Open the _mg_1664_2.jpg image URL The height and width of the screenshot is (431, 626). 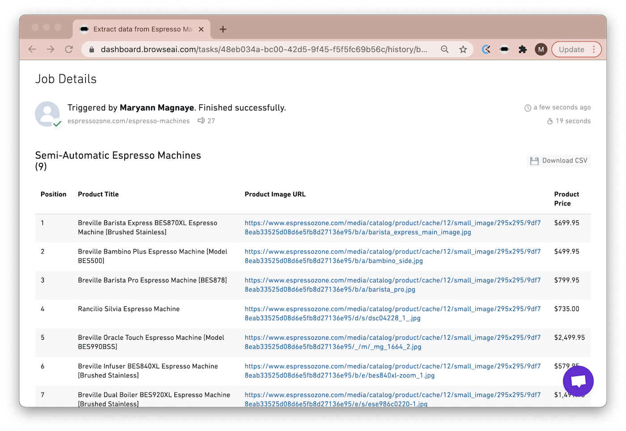coord(393,342)
